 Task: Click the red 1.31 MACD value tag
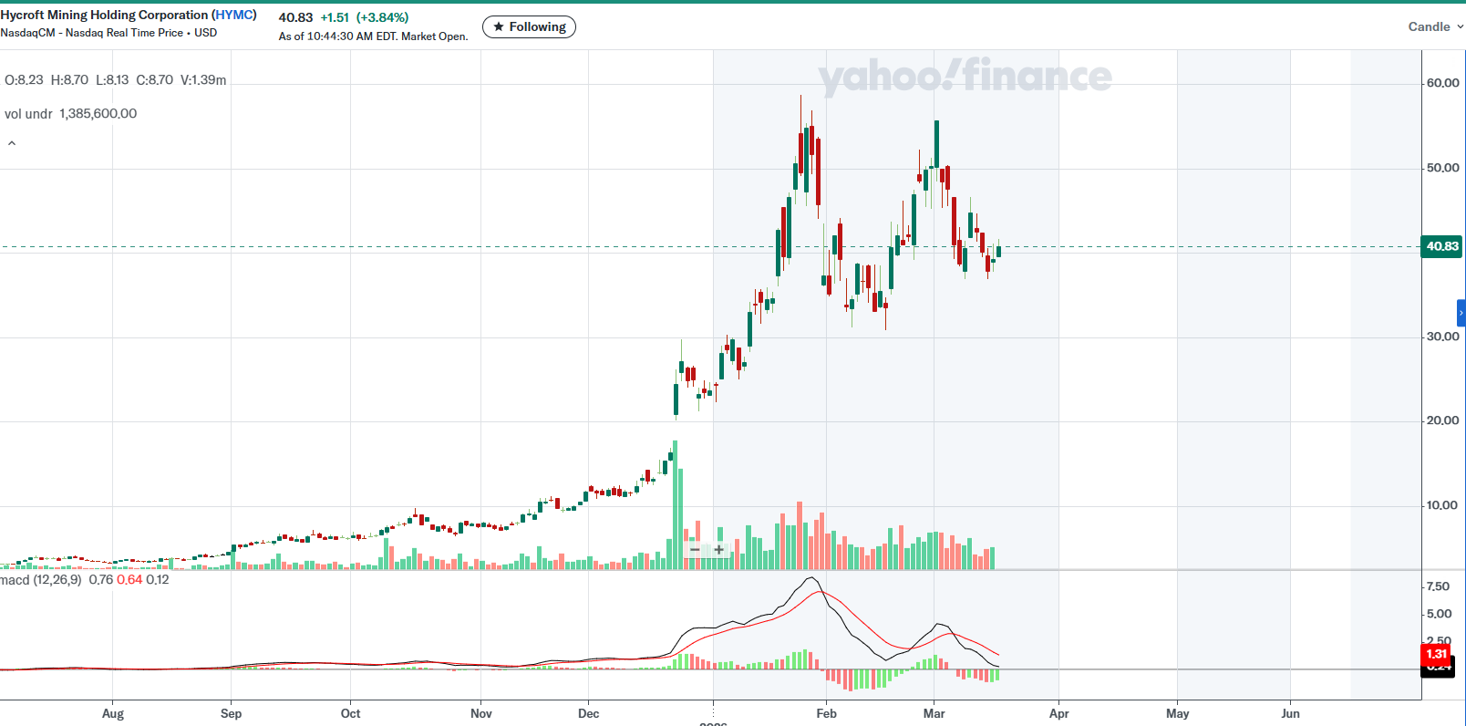pos(1436,654)
